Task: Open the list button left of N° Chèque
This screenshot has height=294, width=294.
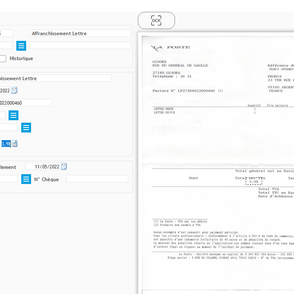Action: 26,179
